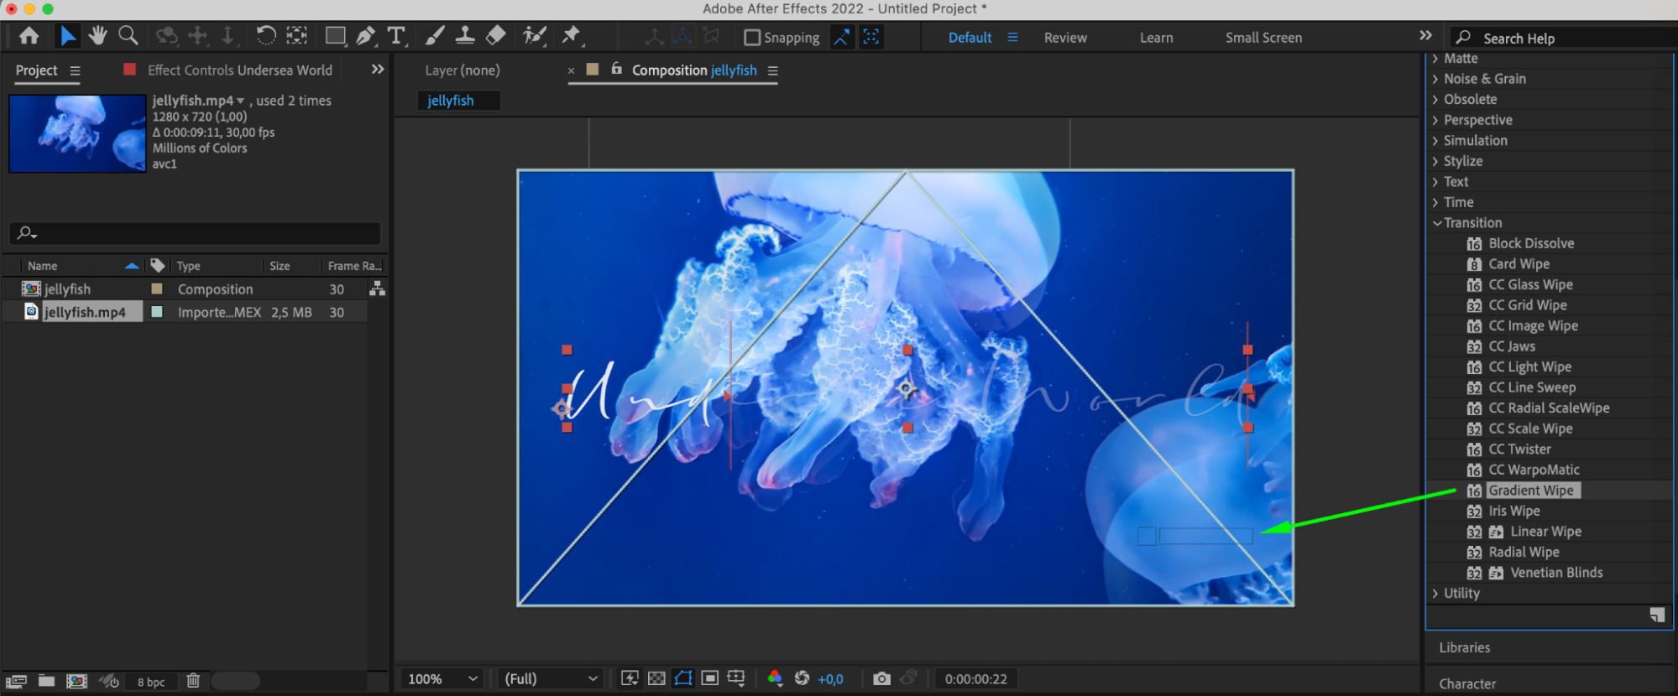This screenshot has height=696, width=1678.
Task: Open the (Full) resolution dropdown
Action: pos(550,678)
